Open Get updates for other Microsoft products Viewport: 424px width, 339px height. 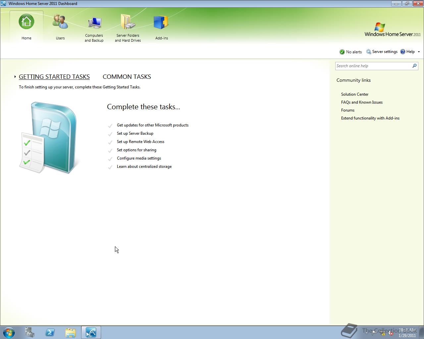coord(153,125)
